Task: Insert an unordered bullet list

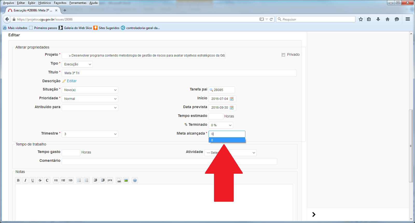Action: tap(79, 180)
